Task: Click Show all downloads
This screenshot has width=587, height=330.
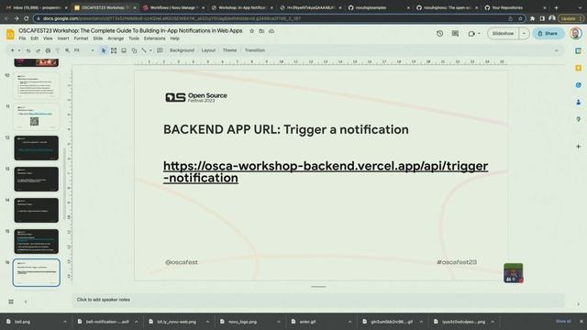Action: coord(563,322)
